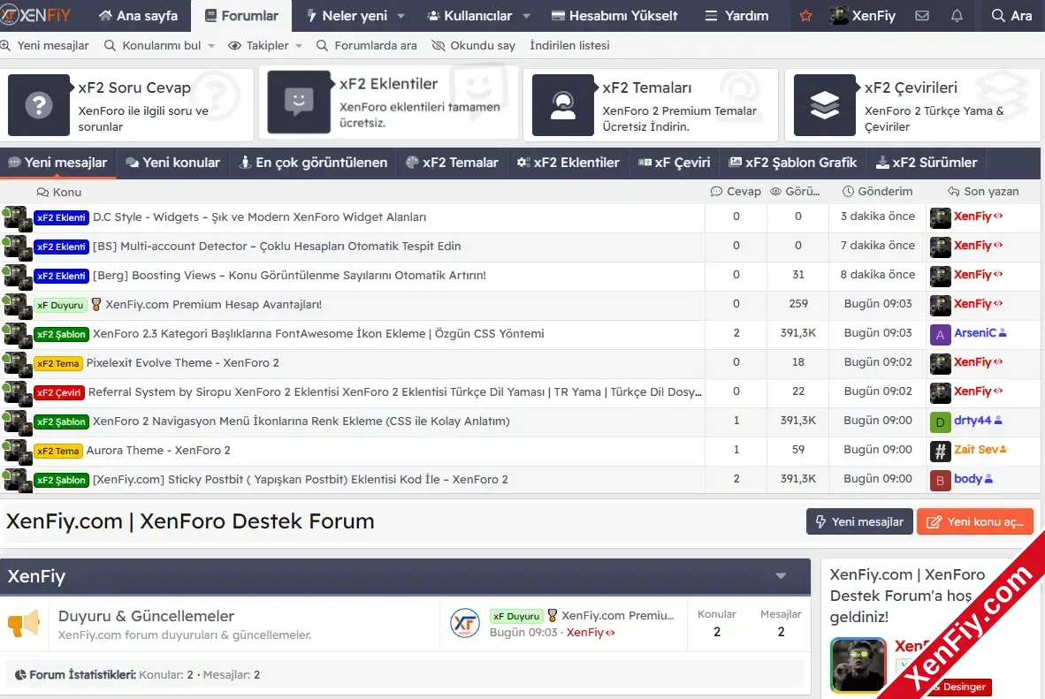Open the favorites star icon
The height and width of the screenshot is (699, 1045).
click(x=805, y=15)
